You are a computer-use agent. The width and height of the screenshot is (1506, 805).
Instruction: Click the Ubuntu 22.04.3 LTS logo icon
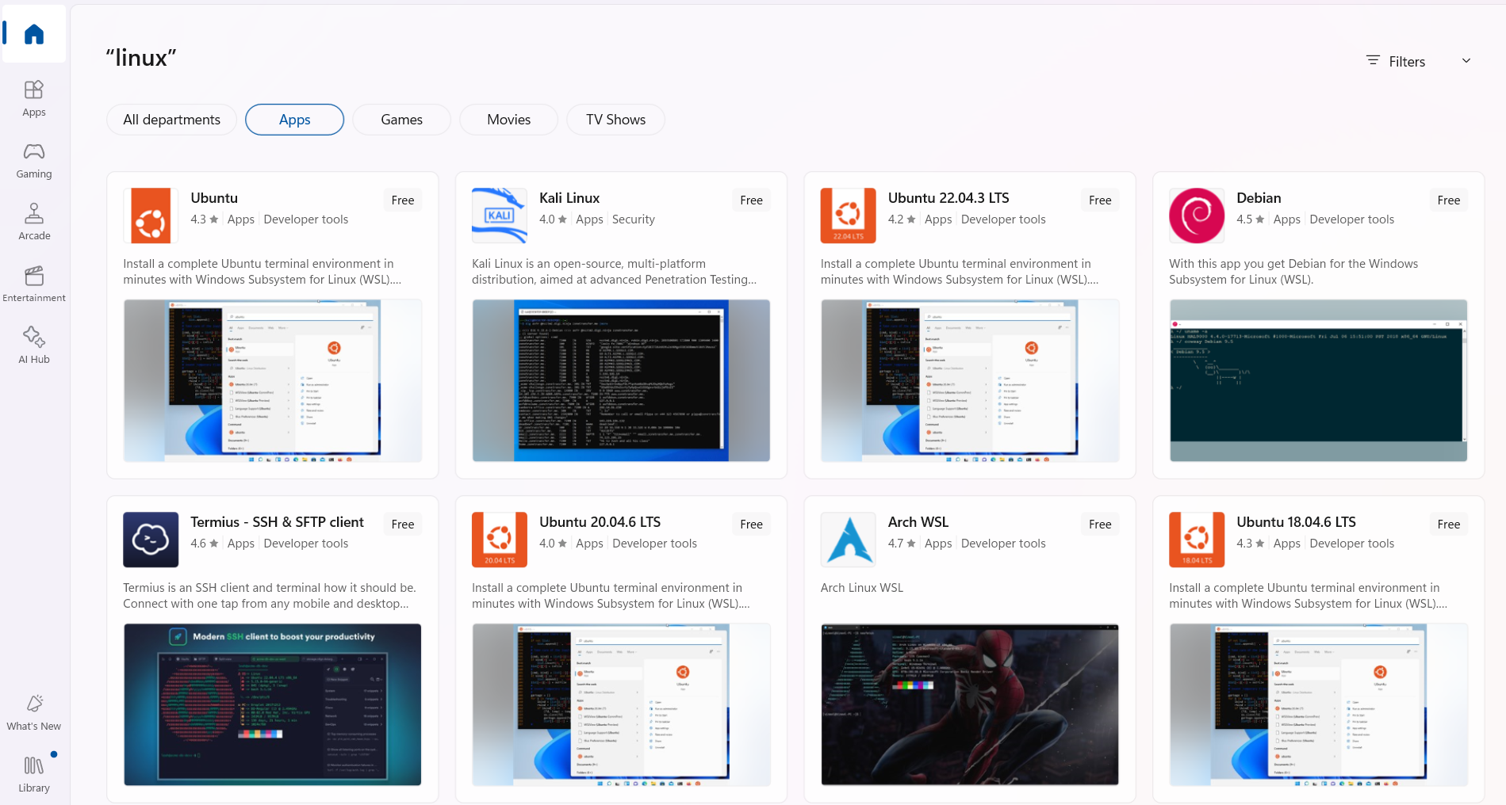point(848,216)
